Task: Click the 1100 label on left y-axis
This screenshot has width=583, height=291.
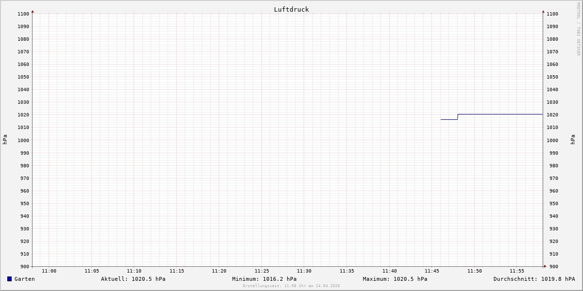Action: tap(23, 14)
